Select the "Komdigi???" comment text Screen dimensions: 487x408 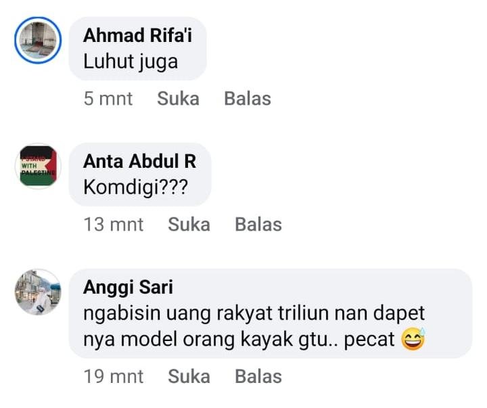tap(135, 187)
